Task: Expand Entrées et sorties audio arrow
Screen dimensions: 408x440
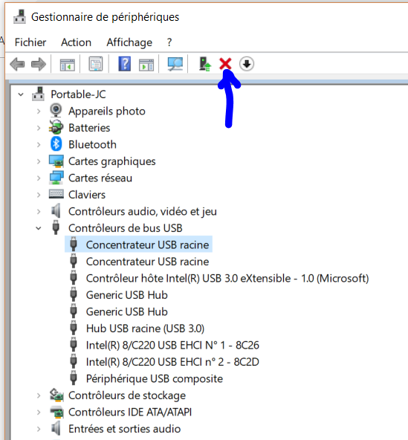Action: [x=39, y=429]
